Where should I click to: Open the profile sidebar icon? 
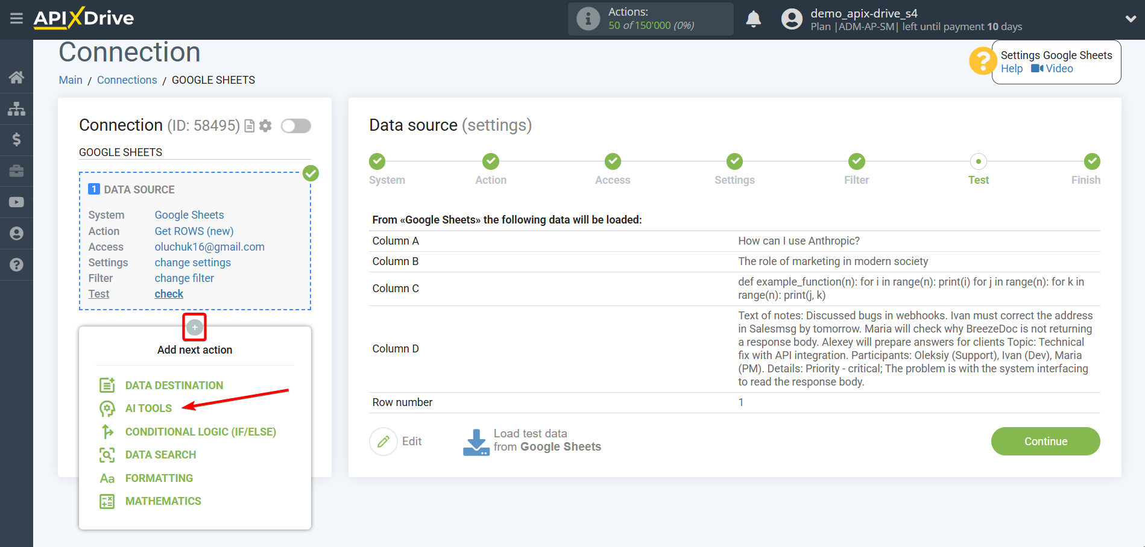(x=16, y=234)
